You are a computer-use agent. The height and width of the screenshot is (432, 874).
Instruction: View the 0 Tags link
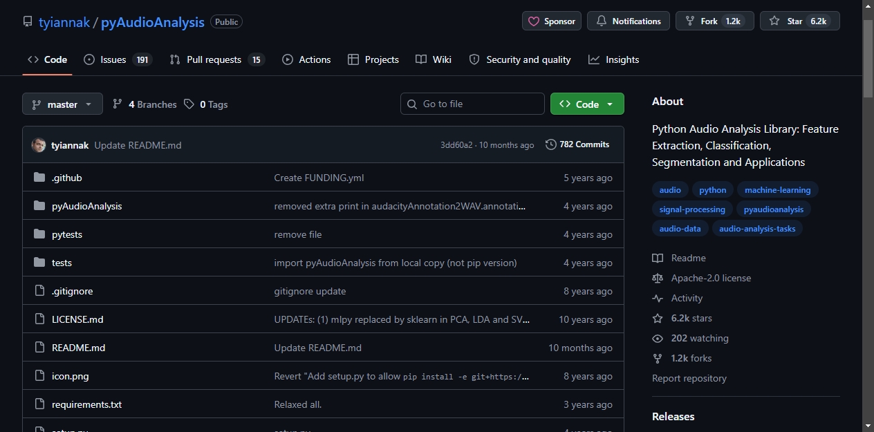(x=206, y=104)
